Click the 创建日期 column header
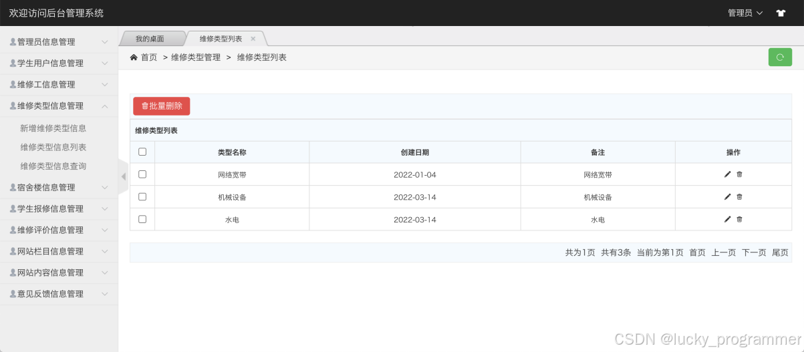The width and height of the screenshot is (804, 352). coord(415,152)
